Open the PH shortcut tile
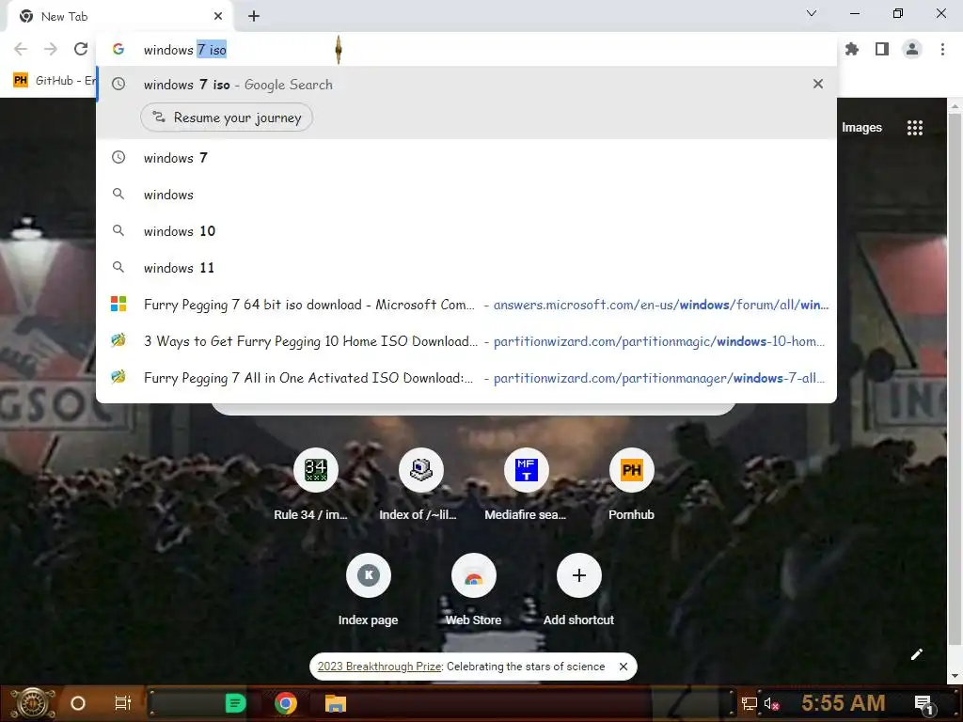Image resolution: width=963 pixels, height=722 pixels. point(631,484)
